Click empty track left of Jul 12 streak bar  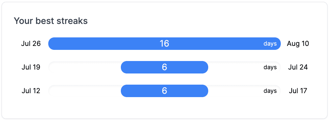coord(84,91)
